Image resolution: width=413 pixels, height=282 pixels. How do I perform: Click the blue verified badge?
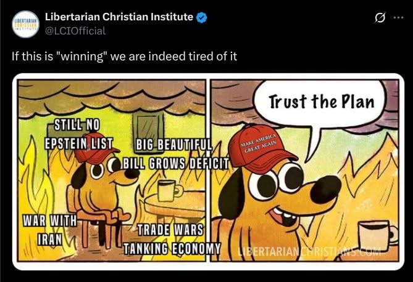tap(202, 17)
